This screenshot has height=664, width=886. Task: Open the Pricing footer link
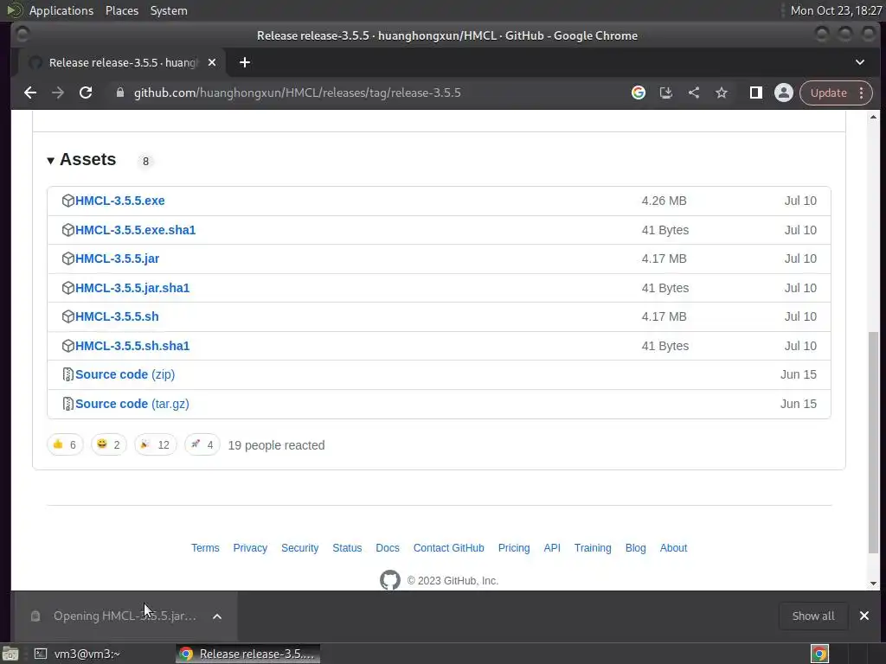pyautogui.click(x=514, y=547)
